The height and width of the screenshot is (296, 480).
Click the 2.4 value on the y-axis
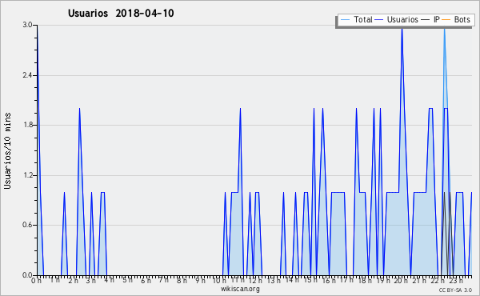coord(27,75)
